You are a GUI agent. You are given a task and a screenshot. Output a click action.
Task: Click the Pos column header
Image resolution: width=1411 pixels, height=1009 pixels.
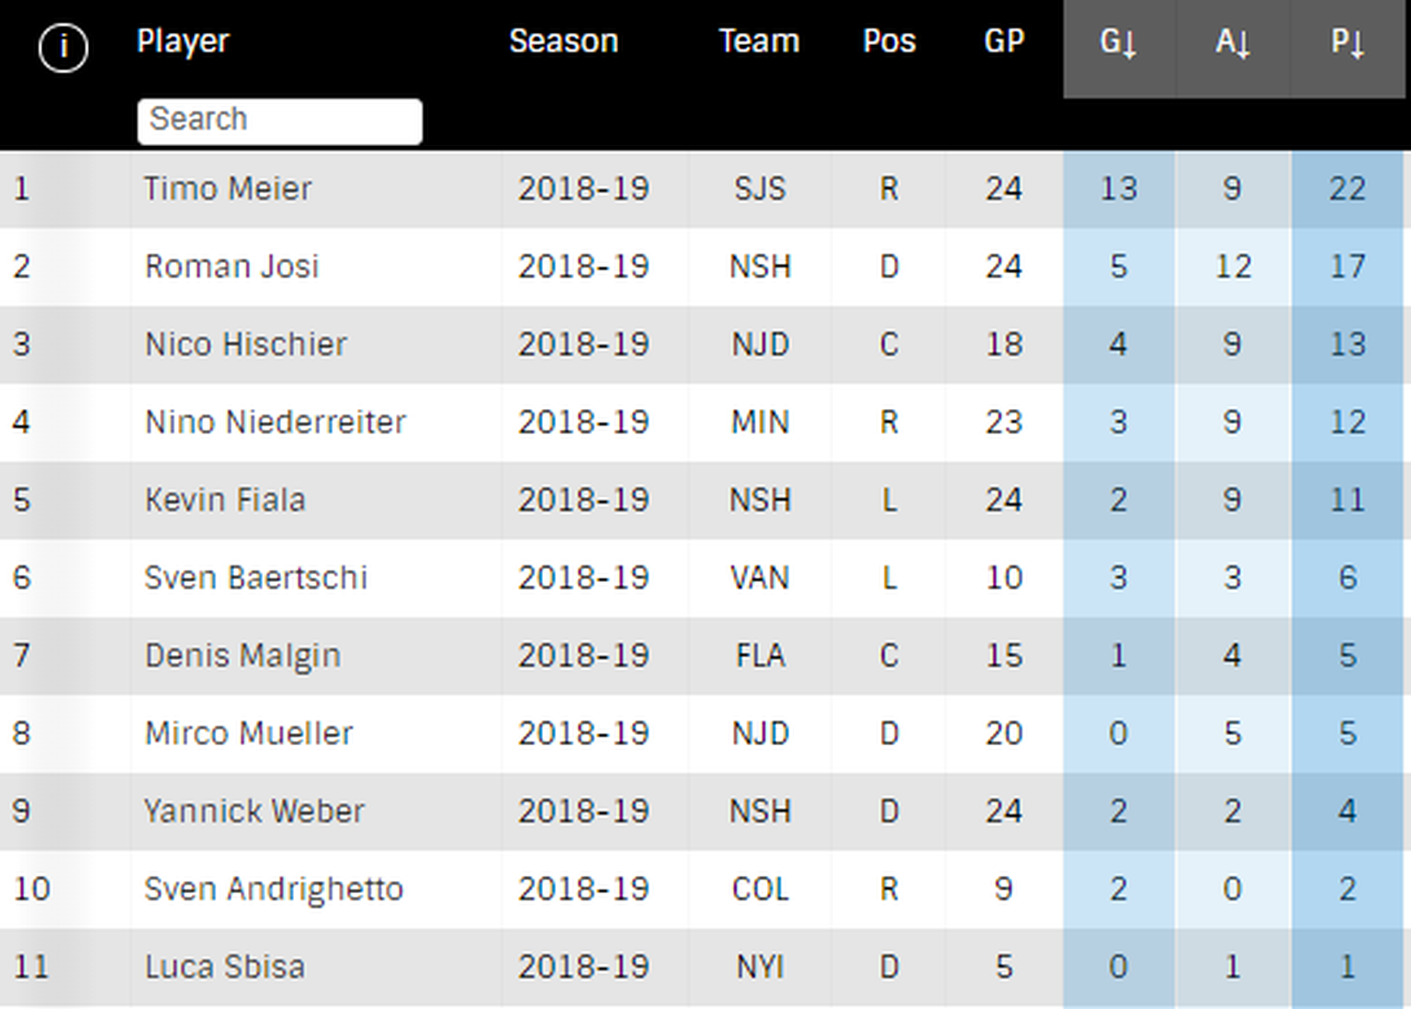coord(888,41)
